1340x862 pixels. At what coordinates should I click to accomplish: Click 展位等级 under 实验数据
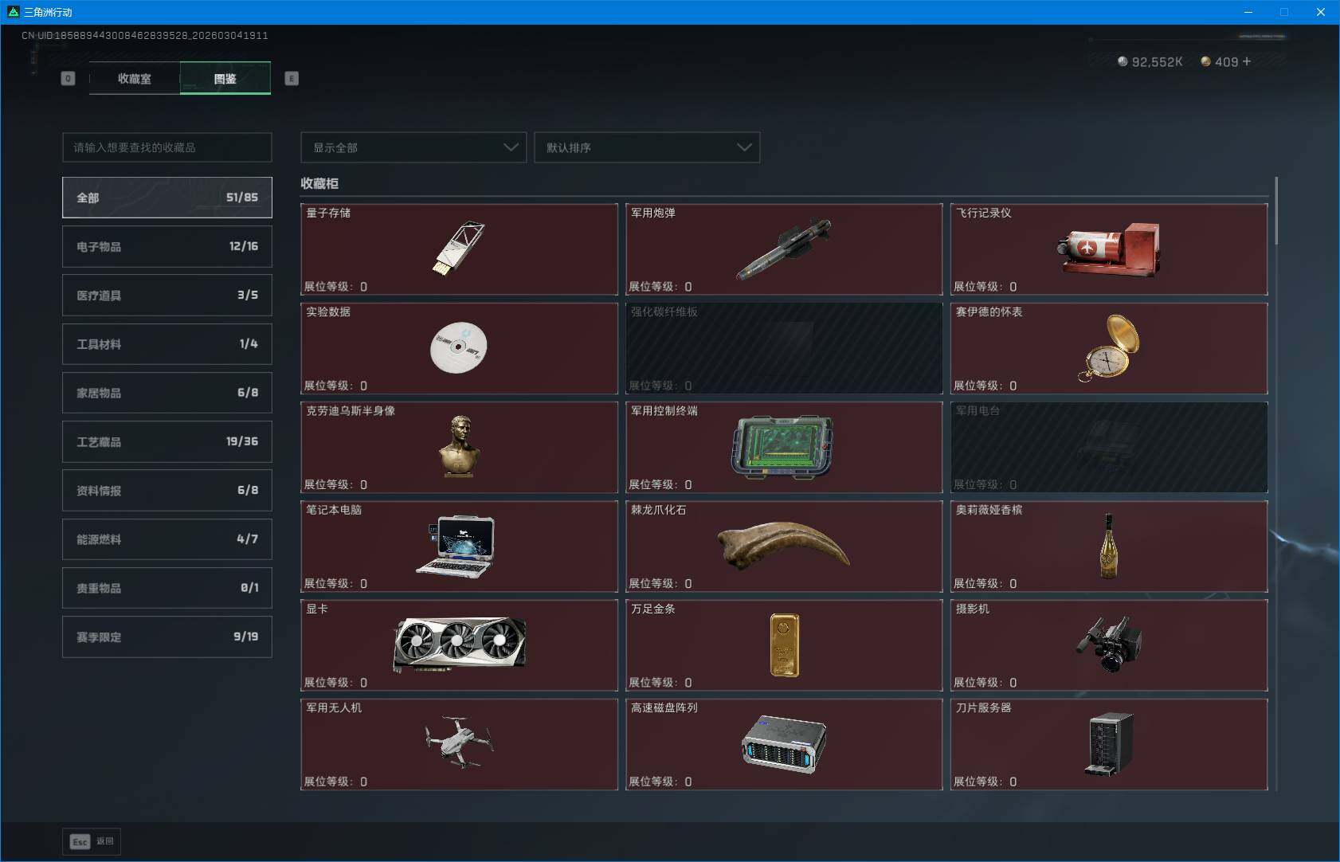[x=335, y=386]
